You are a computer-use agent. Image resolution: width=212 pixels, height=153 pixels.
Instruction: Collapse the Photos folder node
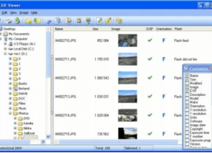point(10,113)
